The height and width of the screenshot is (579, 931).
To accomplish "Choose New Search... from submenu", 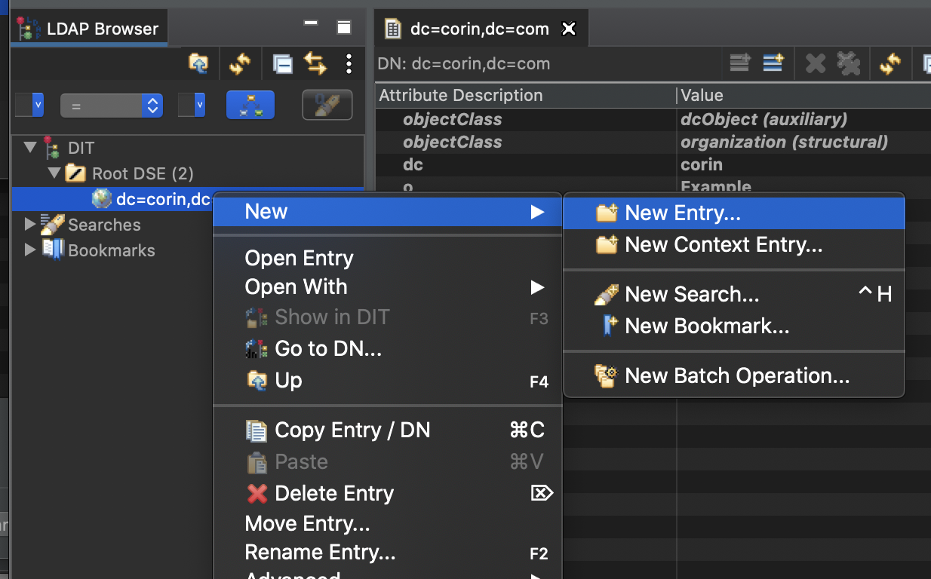I will click(x=734, y=294).
